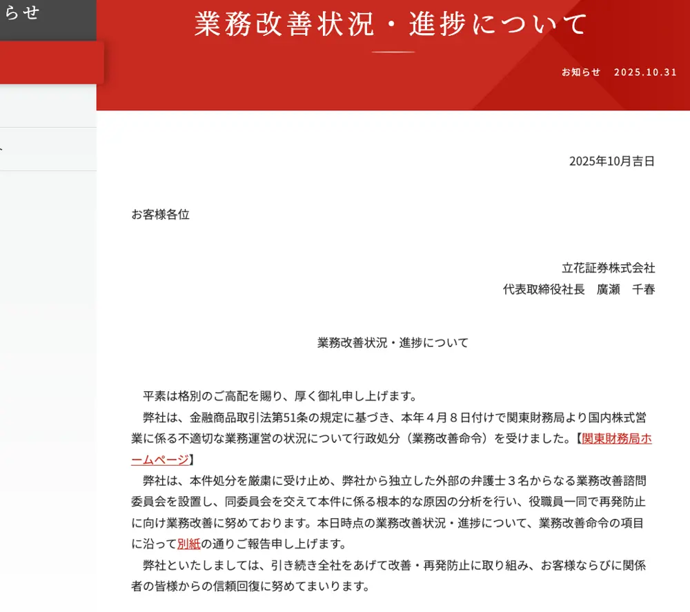Viewport: 690px width, 612px height.
Task: Click the banner date 2025.10.31
Action: point(645,72)
